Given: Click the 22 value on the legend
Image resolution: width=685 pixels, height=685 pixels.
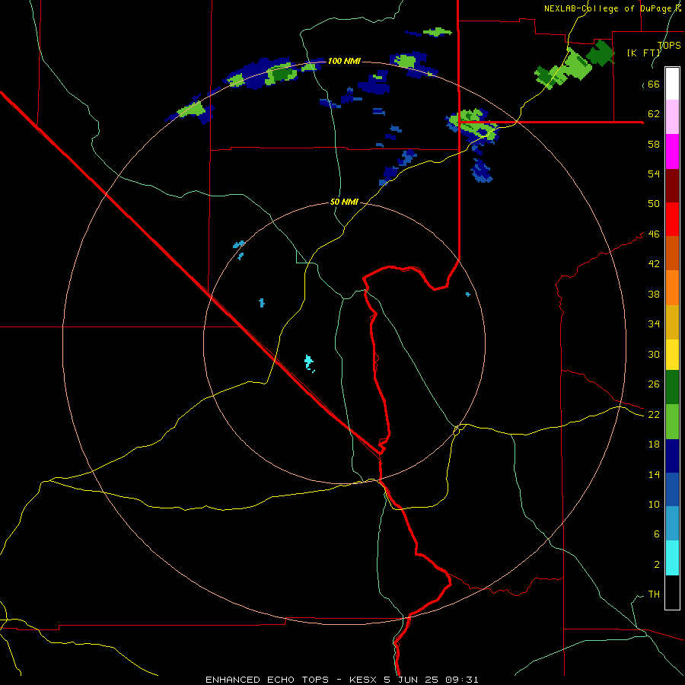Looking at the screenshot, I should 654,415.
